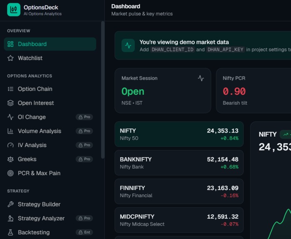Select the BANKNIFTY index card
Viewport: 291px width, 239px height.
pyautogui.click(x=179, y=163)
